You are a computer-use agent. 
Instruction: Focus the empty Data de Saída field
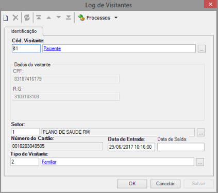181,147
